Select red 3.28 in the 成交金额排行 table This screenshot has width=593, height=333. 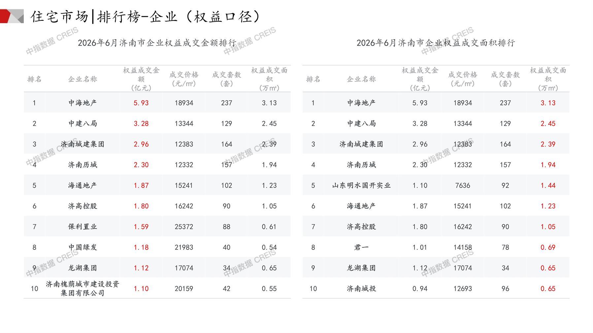pos(141,124)
